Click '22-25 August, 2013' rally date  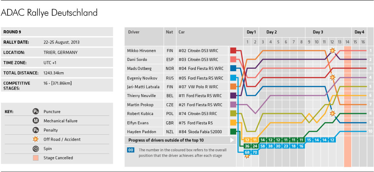tap(61, 42)
